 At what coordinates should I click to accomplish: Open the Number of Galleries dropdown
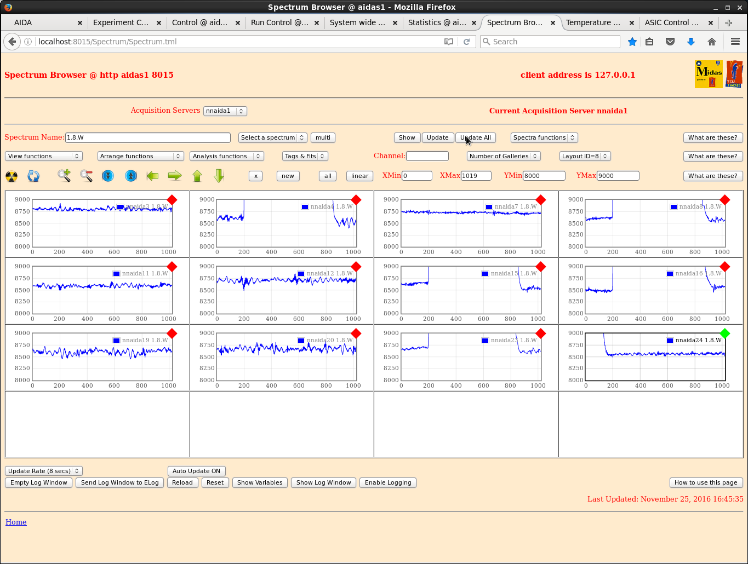click(x=504, y=156)
